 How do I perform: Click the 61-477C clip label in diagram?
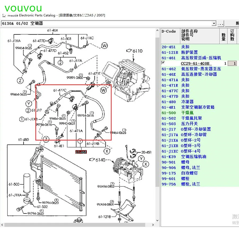click(60, 90)
